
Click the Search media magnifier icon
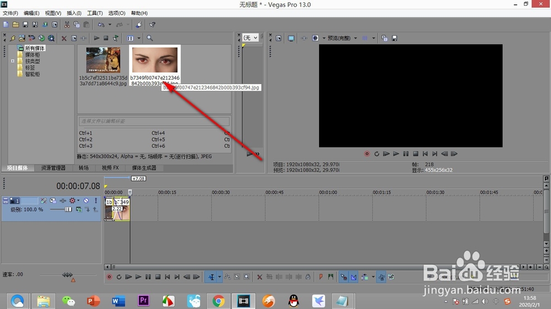pyautogui.click(x=150, y=38)
